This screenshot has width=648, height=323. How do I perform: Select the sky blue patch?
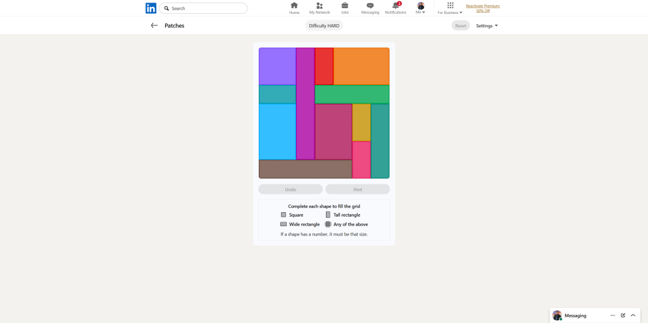tap(277, 132)
